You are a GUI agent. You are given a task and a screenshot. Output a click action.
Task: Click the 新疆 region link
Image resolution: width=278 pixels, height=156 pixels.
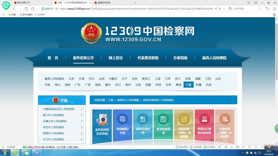click(x=198, y=85)
